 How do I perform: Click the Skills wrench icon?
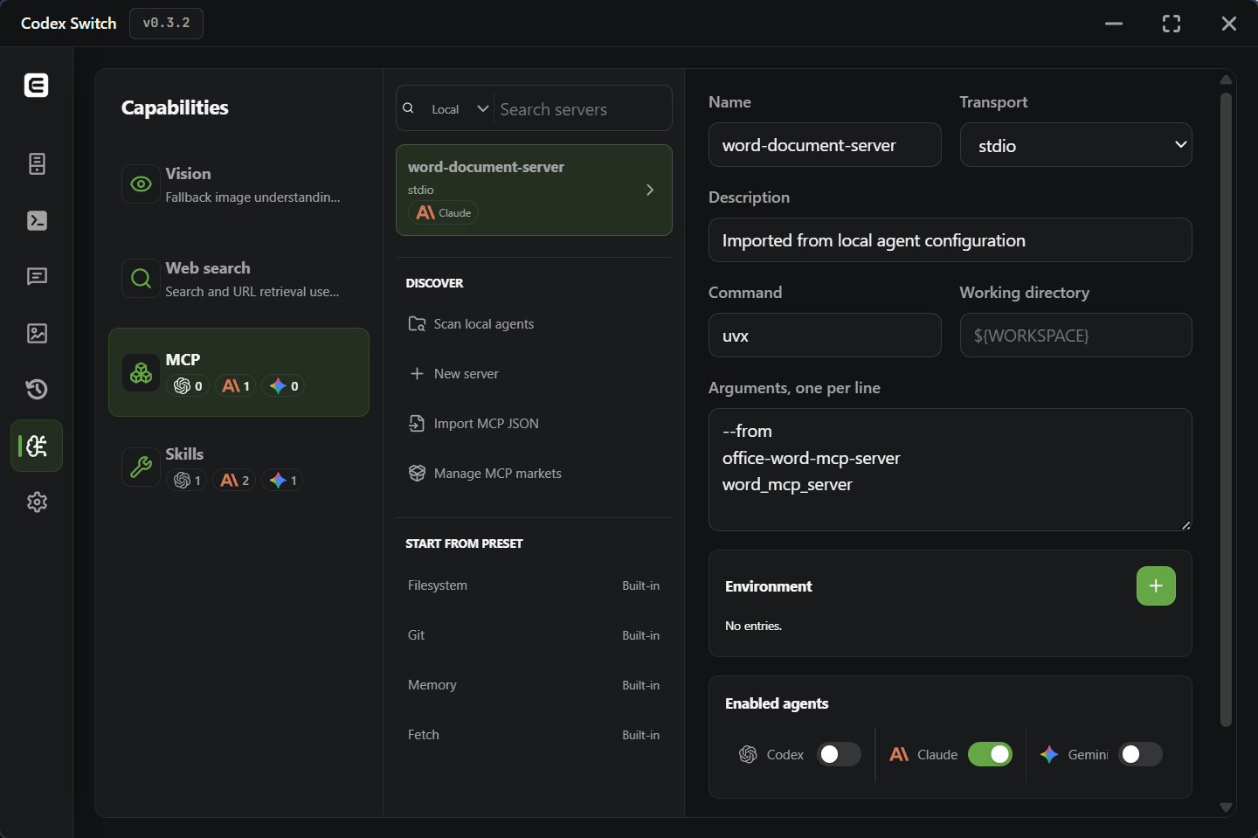coord(141,467)
